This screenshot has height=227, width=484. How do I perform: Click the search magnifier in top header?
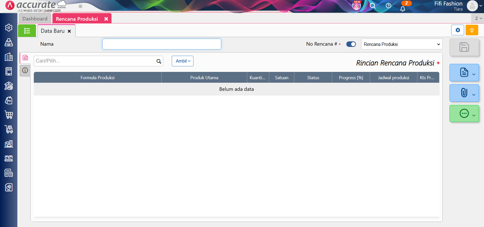[373, 6]
